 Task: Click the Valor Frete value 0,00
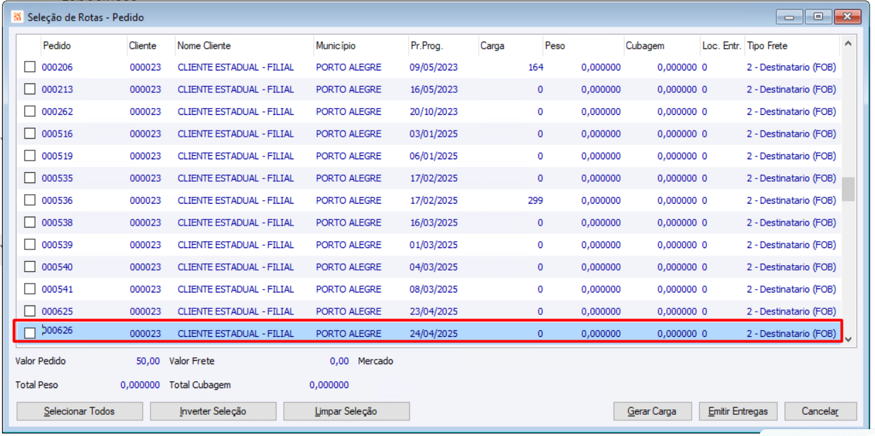coord(339,361)
